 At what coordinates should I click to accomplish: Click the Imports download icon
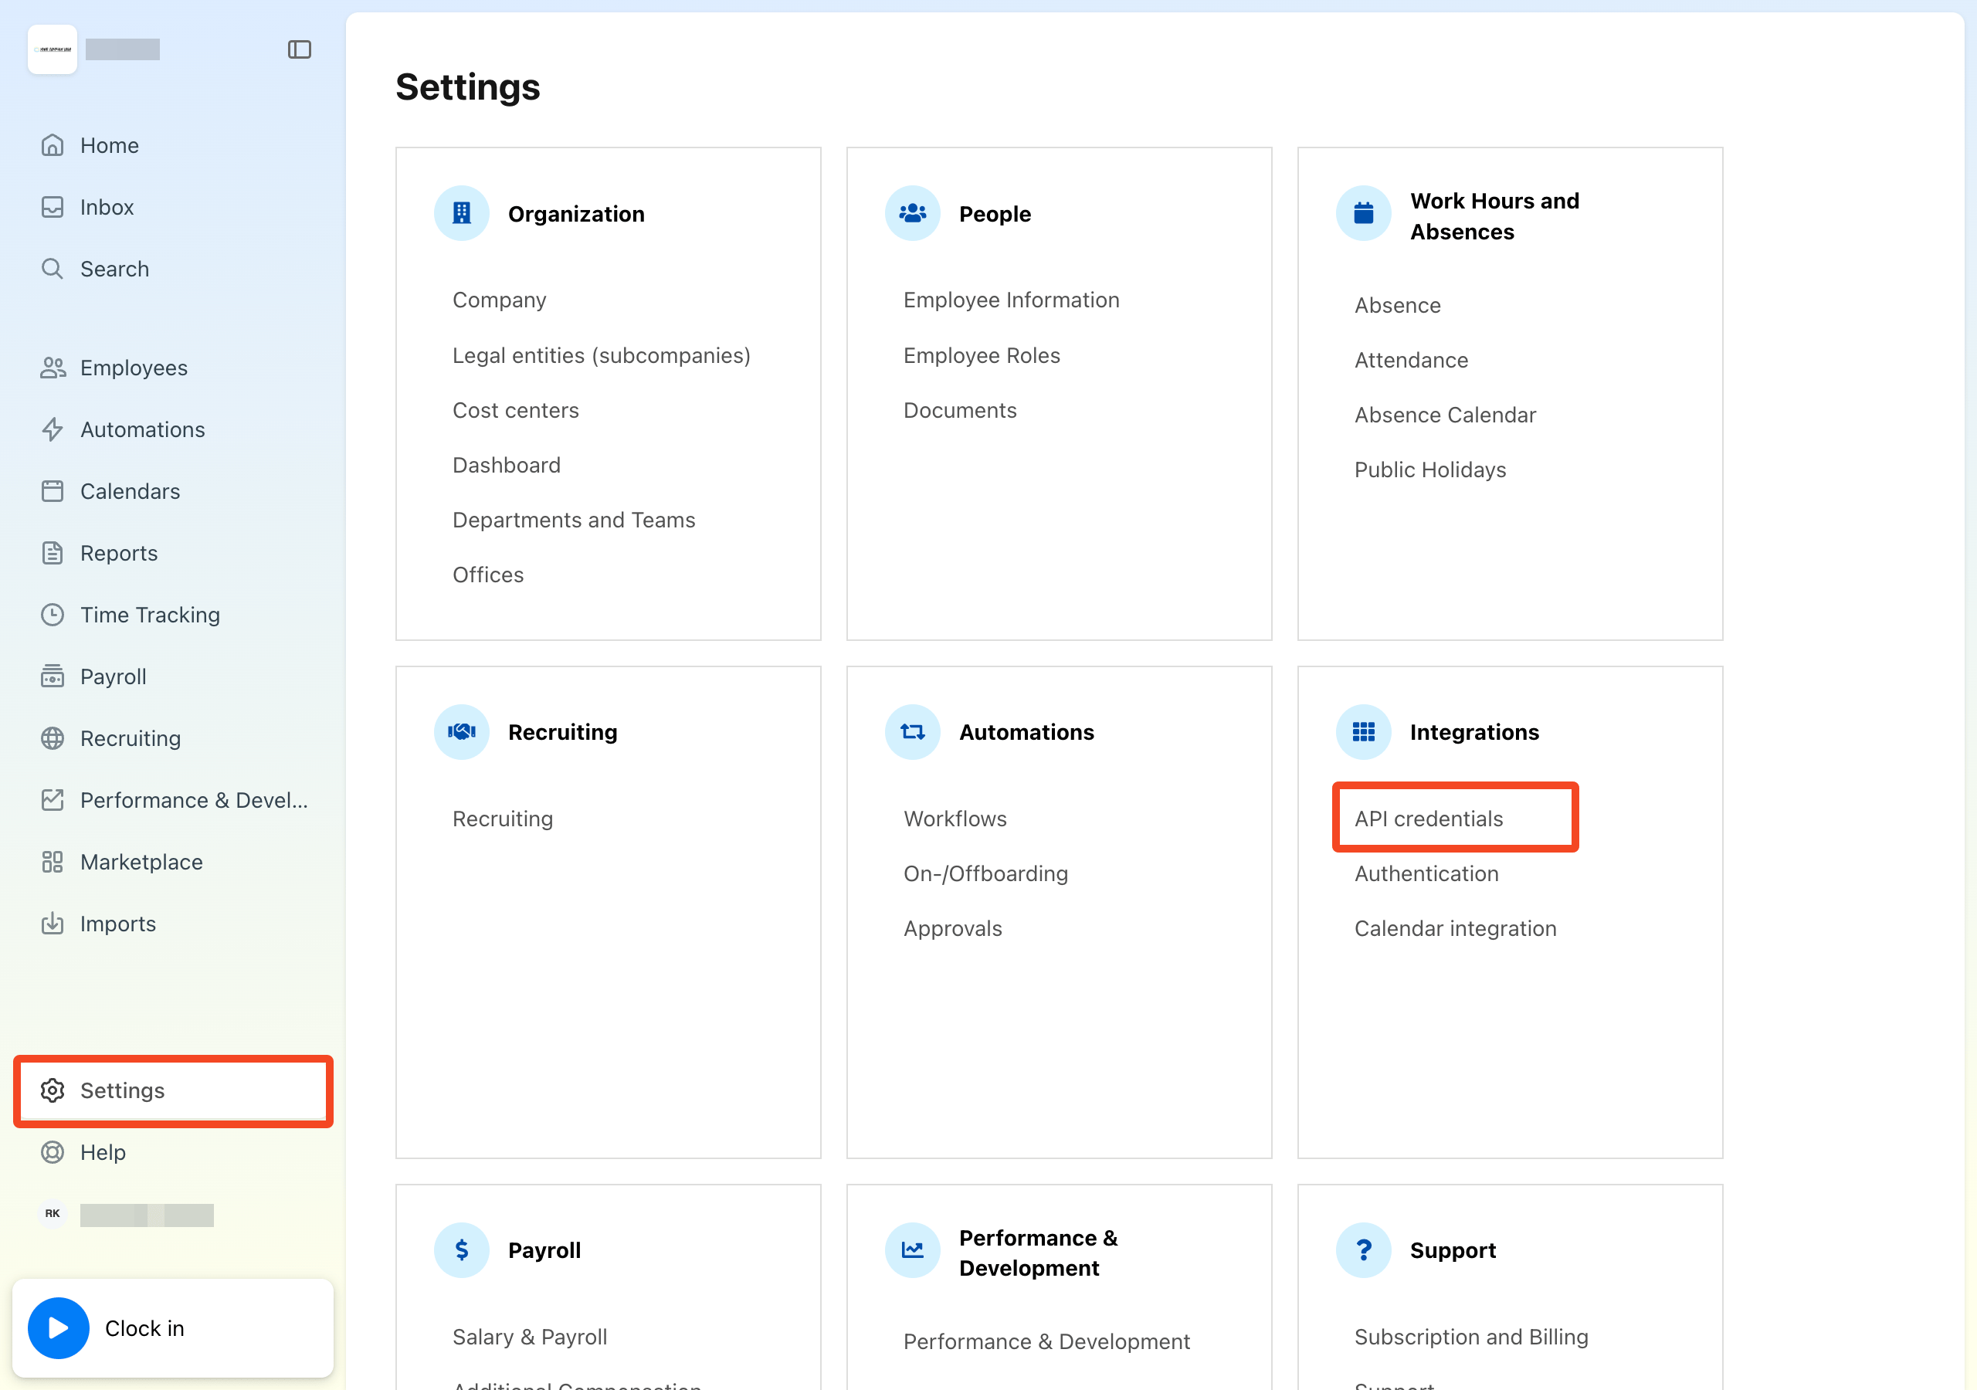[x=53, y=924]
